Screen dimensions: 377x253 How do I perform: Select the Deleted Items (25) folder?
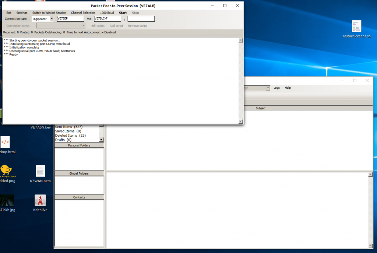coord(70,136)
